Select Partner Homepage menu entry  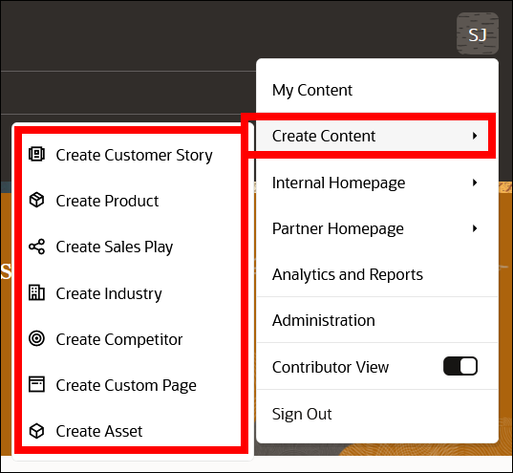(x=377, y=228)
